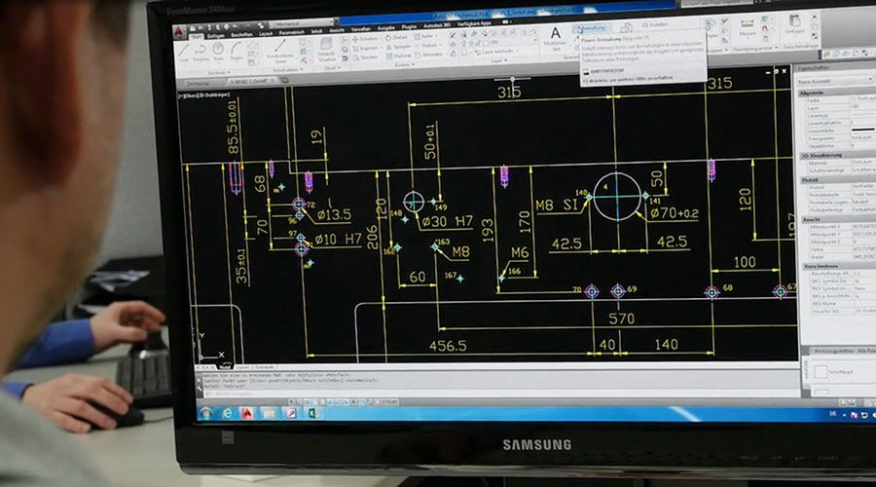Open Windows Explorer folder from taskbar
Image resolution: width=876 pixels, height=487 pixels.
click(x=269, y=413)
